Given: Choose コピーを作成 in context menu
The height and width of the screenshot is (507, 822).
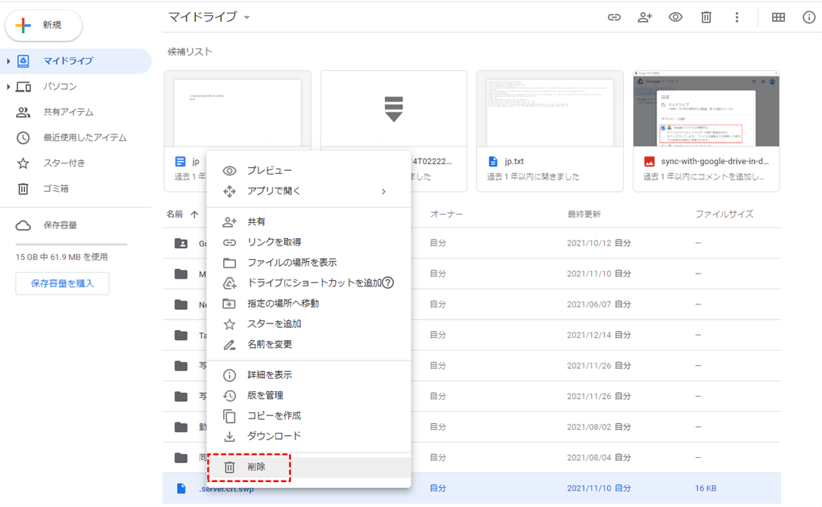Looking at the screenshot, I should (309, 416).
